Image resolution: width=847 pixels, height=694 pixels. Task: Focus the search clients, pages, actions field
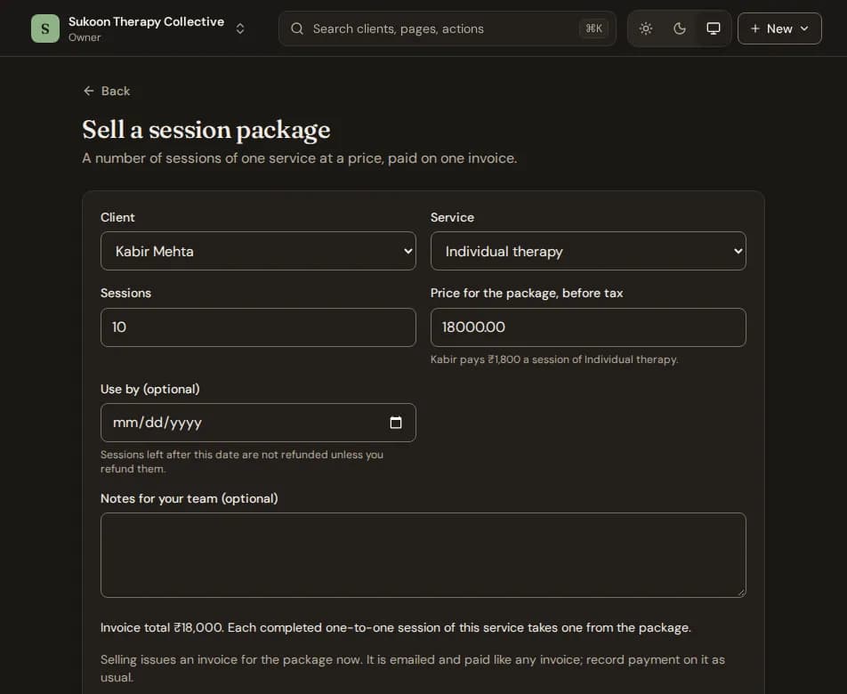(448, 28)
